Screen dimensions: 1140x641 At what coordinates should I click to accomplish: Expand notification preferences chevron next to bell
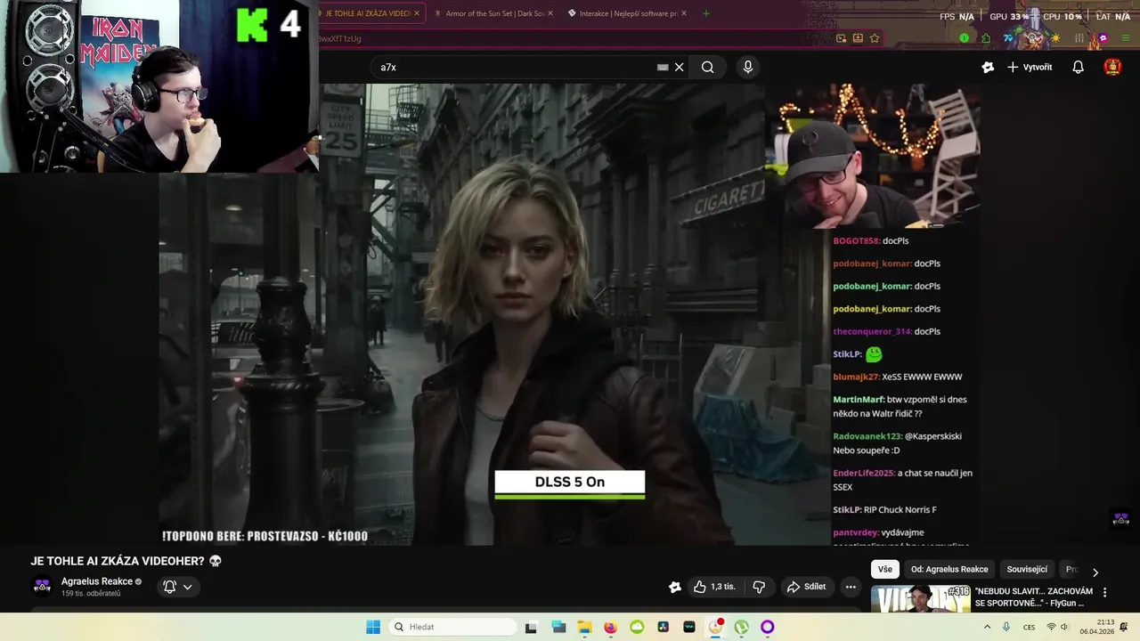click(x=187, y=587)
